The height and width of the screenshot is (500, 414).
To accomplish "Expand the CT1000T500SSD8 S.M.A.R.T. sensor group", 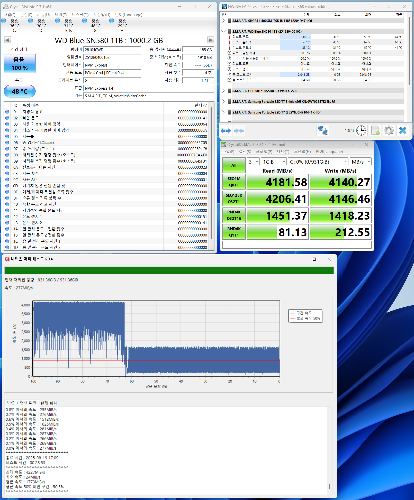I will 223,91.
